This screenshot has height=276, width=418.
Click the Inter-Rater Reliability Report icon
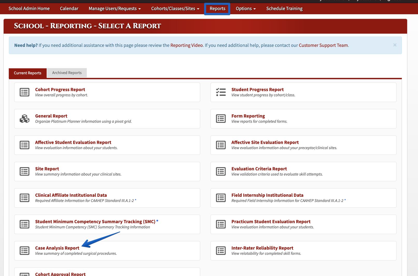tap(221, 251)
